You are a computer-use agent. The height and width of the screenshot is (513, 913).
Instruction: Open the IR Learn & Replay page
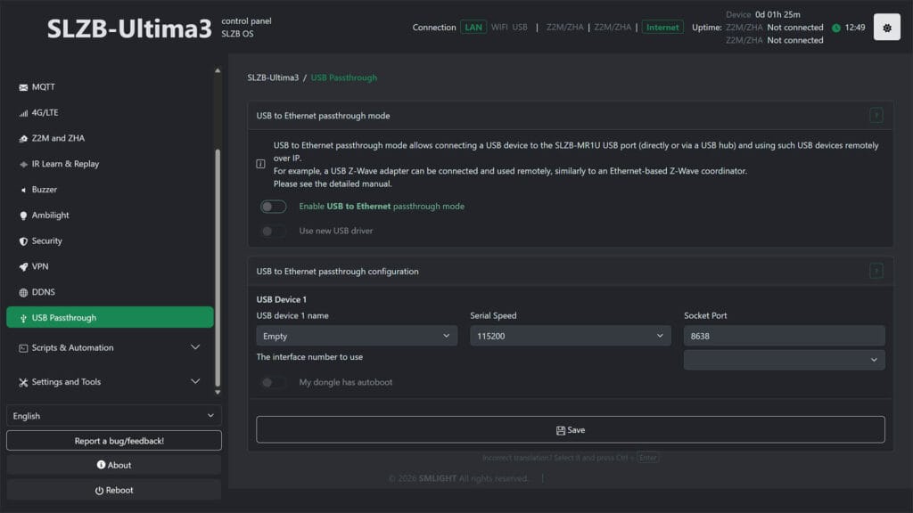[x=65, y=165]
